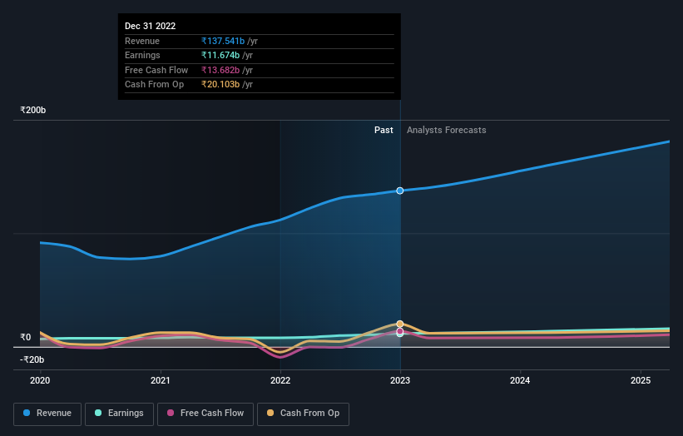Click the -₹20b y-axis label
Image resolution: width=683 pixels, height=436 pixels.
point(32,359)
